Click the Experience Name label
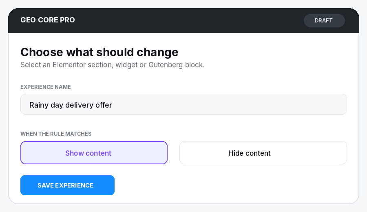 click(x=46, y=87)
